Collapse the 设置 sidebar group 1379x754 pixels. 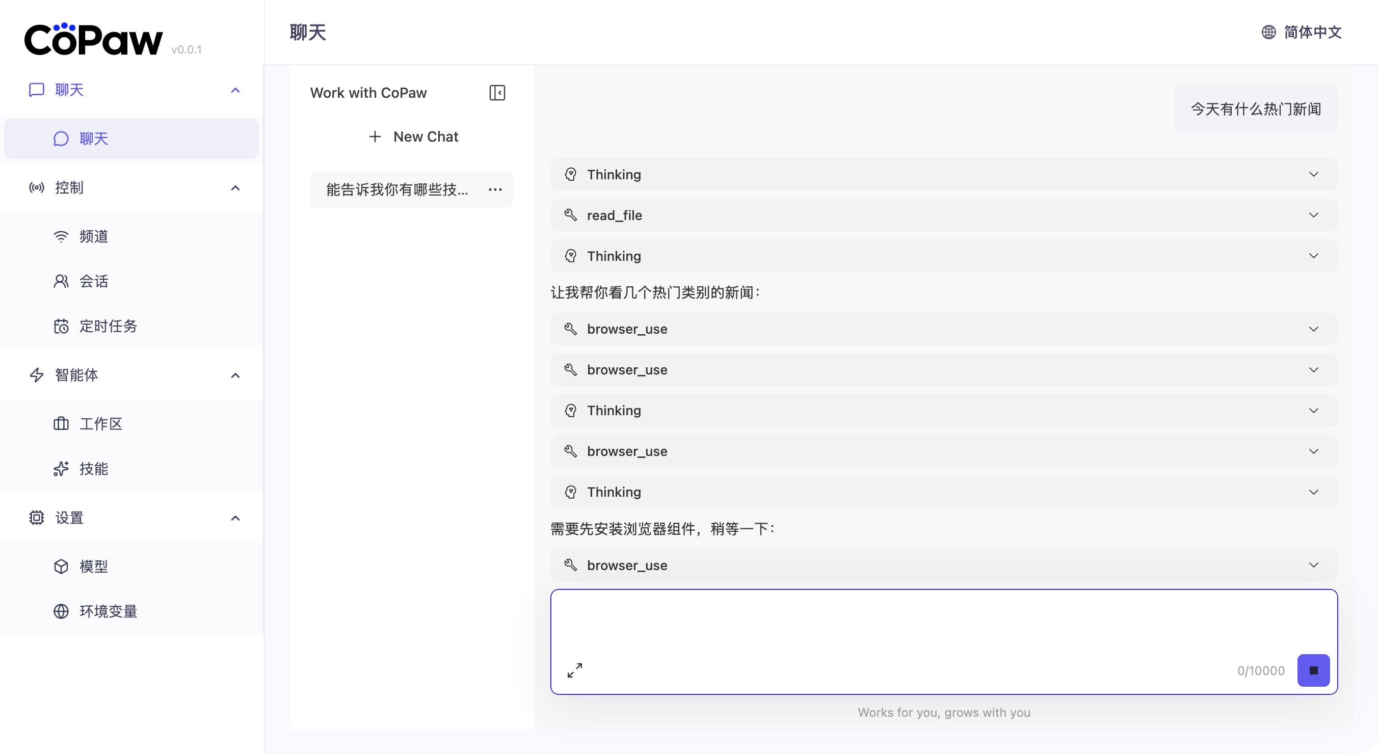pos(235,518)
